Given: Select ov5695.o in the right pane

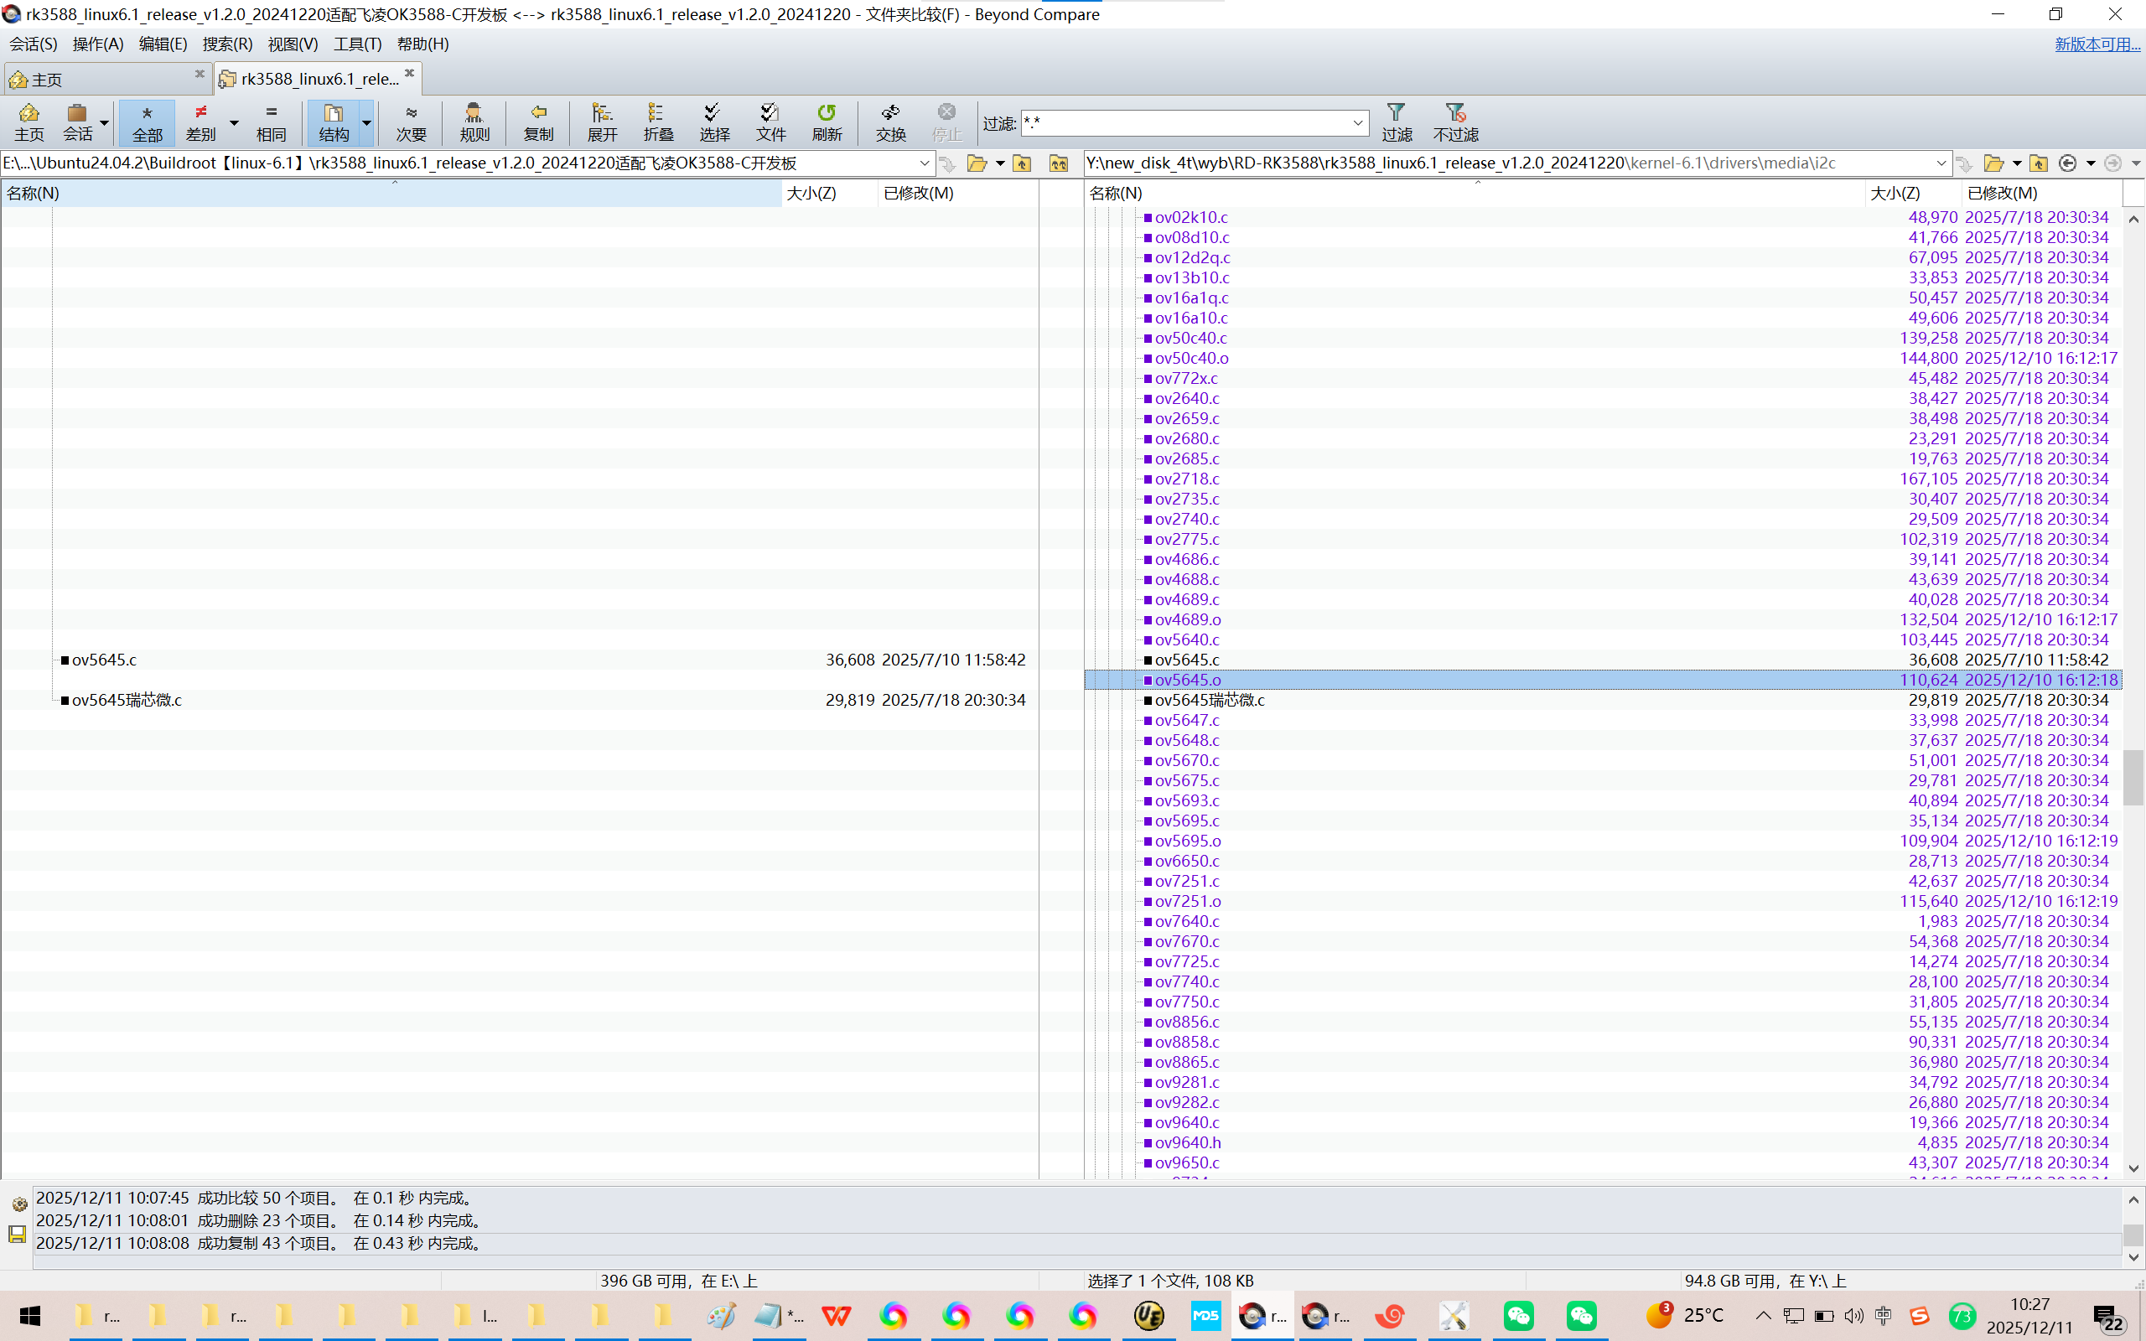Looking at the screenshot, I should [x=1187, y=841].
